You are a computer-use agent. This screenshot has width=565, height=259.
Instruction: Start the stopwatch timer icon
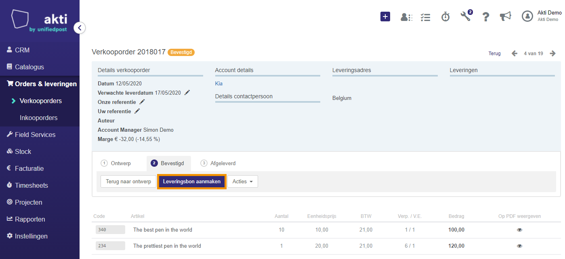coord(445,17)
